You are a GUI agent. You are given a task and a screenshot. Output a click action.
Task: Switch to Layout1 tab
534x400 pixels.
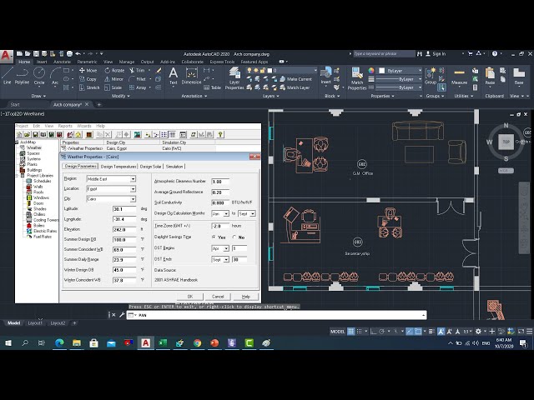35,322
